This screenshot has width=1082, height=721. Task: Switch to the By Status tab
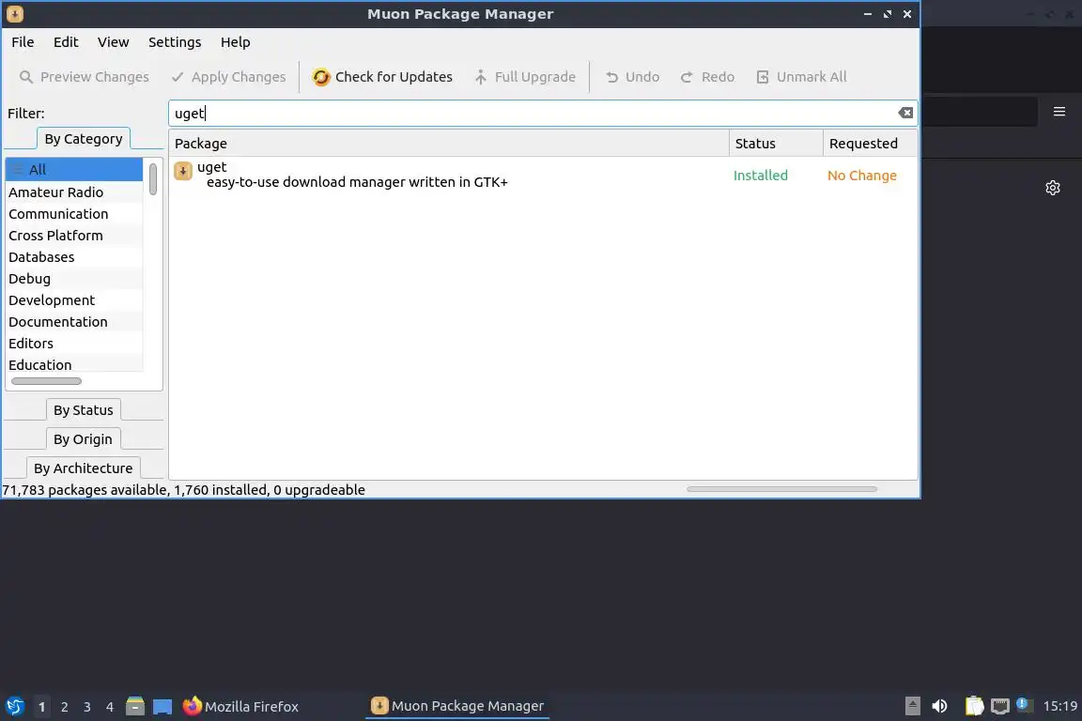[84, 410]
